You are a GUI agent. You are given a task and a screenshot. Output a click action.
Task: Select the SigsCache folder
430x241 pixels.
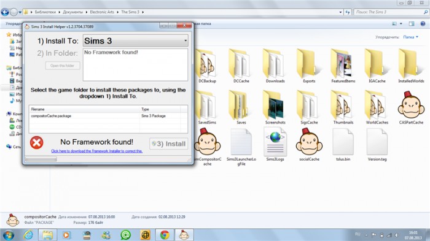point(309,108)
